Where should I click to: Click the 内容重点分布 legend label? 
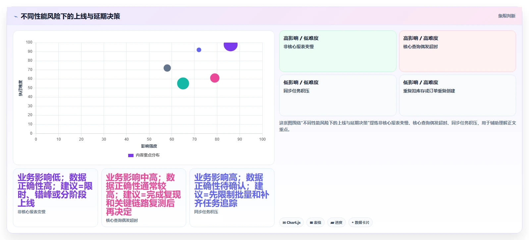(148, 155)
